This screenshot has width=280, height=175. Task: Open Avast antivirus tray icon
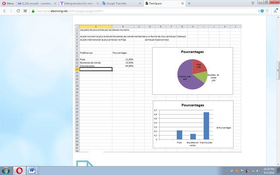237,171
